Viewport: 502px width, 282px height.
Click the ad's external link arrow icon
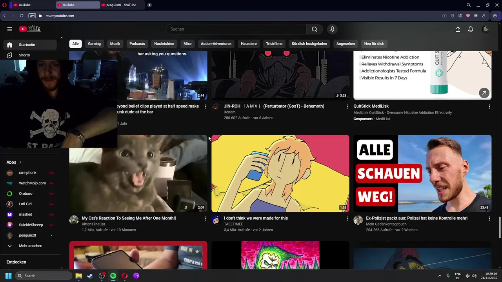click(x=484, y=93)
